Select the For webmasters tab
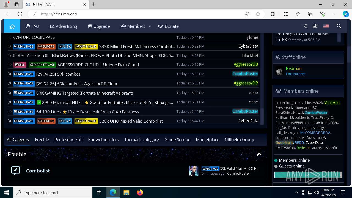The height and width of the screenshot is (198, 352). pyautogui.click(x=103, y=140)
